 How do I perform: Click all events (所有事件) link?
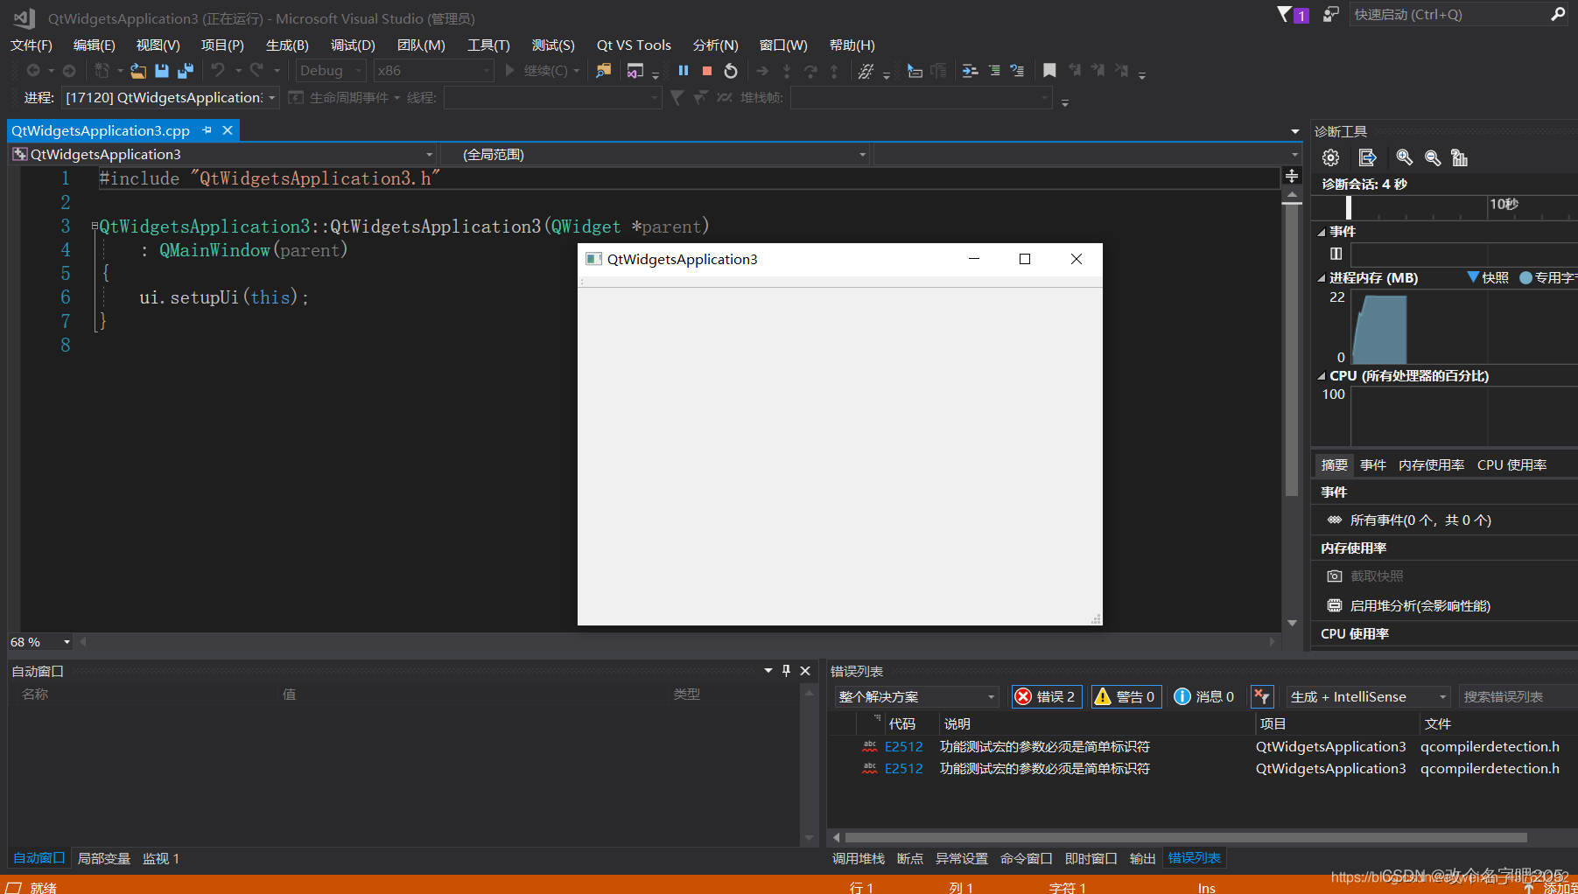pos(1420,520)
